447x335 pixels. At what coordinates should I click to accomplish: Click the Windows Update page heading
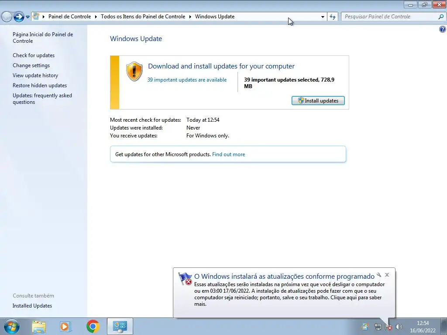tap(136, 39)
